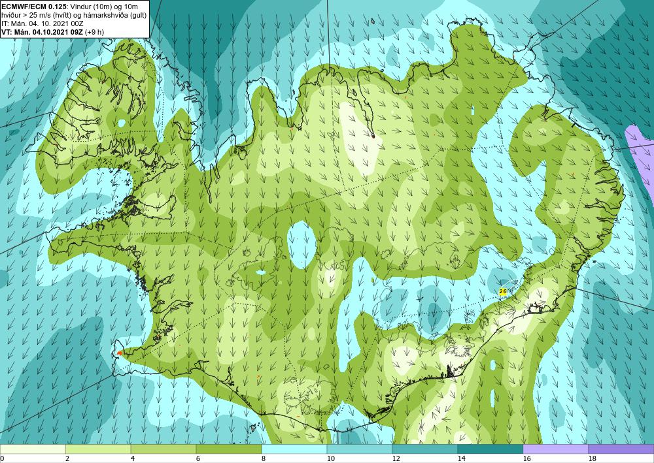654x463 pixels.
Task: Select the 16–18 m/s light purple legend color
Action: point(555,449)
